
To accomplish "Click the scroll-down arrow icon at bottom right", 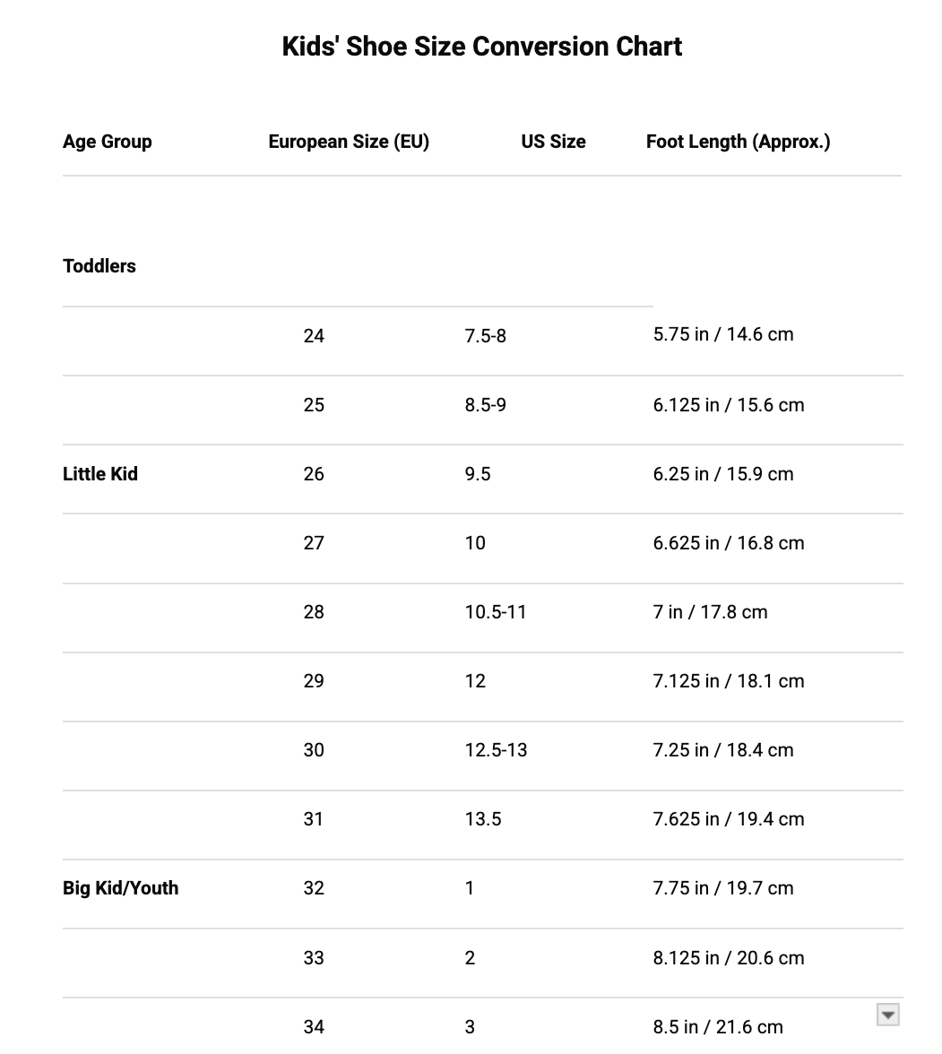I will click(887, 1015).
